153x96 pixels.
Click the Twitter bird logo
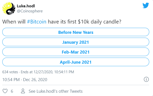tap(146, 5)
